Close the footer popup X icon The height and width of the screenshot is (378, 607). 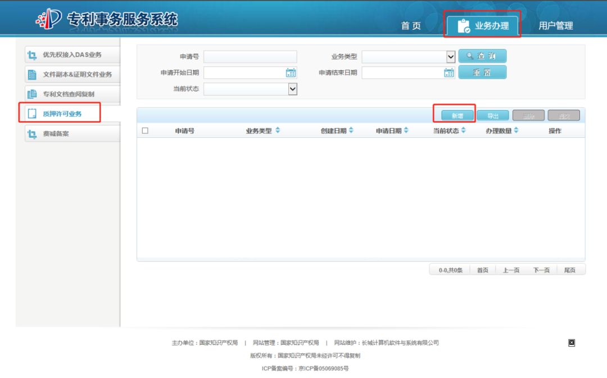pos(572,343)
